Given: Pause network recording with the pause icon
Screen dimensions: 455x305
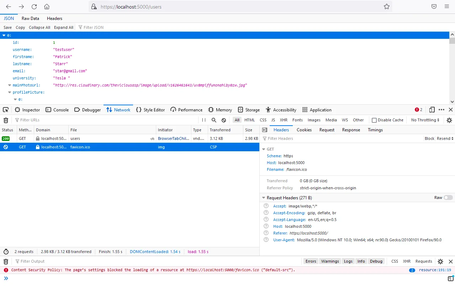Looking at the screenshot, I should tap(204, 120).
